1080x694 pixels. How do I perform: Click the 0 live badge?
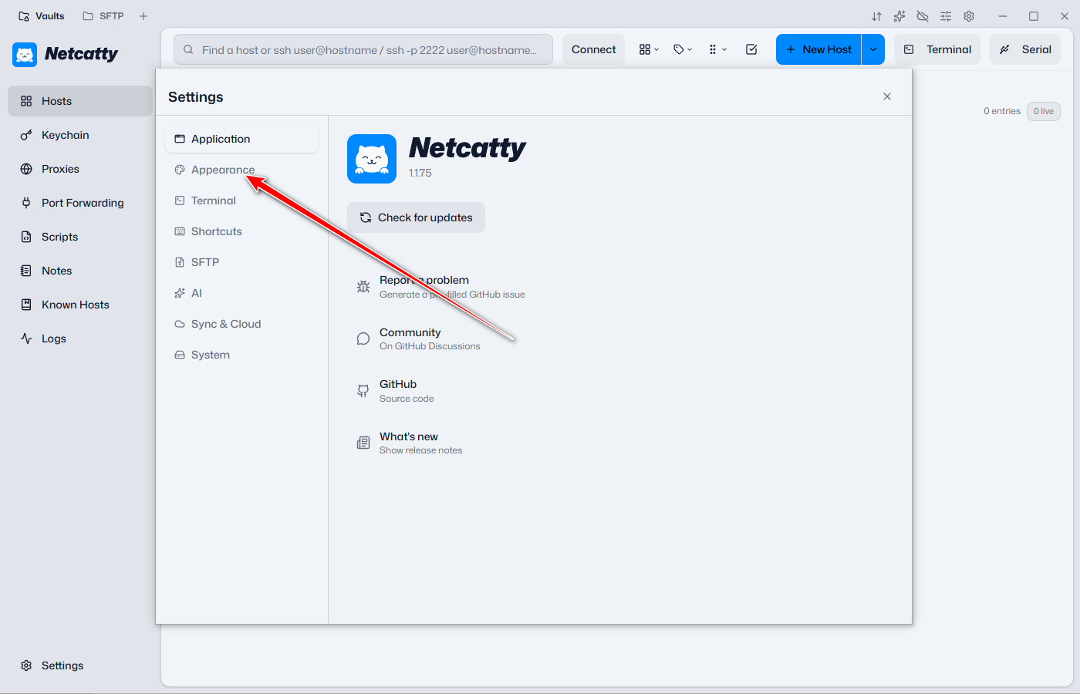click(1044, 111)
